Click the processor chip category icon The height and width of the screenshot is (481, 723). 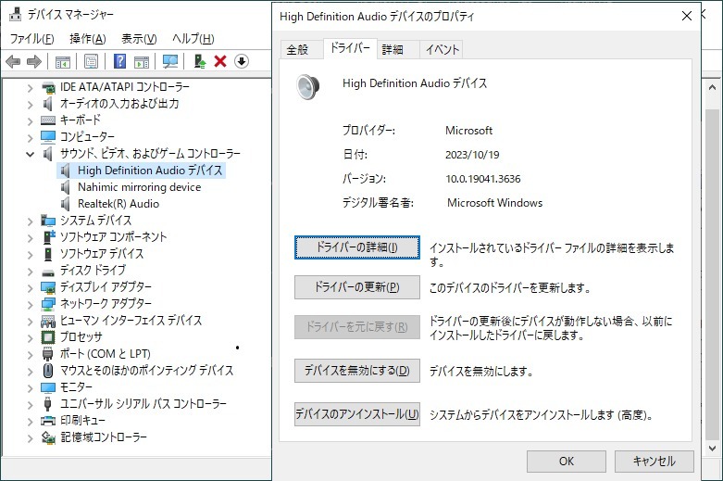tap(48, 337)
